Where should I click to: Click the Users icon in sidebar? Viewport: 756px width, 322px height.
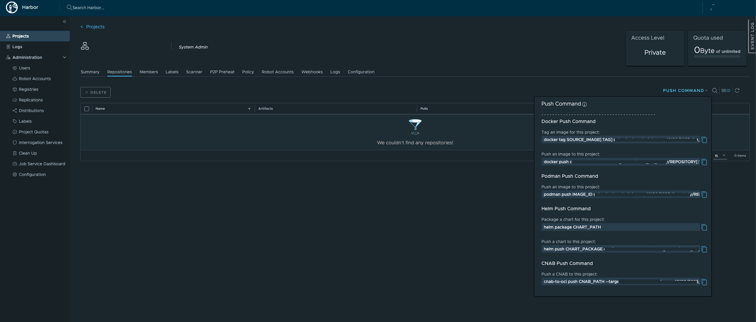[x=15, y=68]
